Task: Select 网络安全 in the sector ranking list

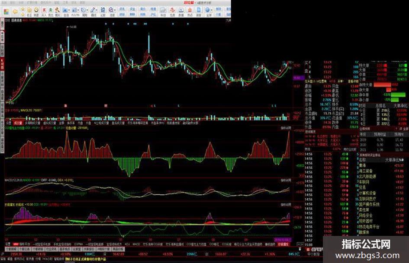Action: pyautogui.click(x=366, y=215)
